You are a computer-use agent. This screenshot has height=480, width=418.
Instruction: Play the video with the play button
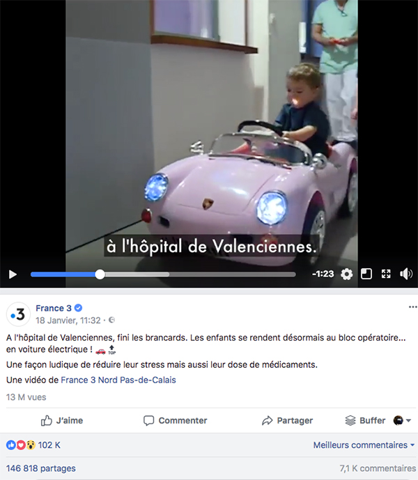(x=13, y=274)
